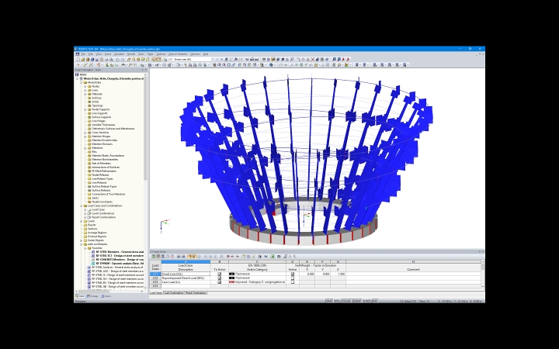Switch to the Load Combinations table tab
559x349 pixels.
coord(173,293)
